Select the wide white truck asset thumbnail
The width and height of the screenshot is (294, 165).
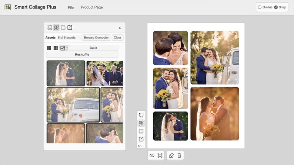coord(73,104)
